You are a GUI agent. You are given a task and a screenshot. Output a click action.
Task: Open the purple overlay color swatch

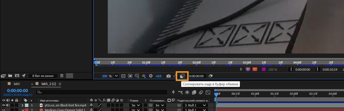click(264, 69)
